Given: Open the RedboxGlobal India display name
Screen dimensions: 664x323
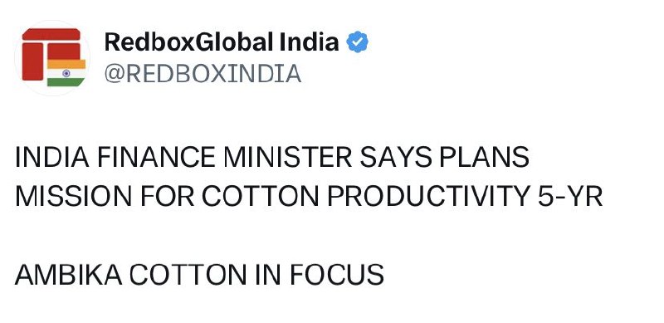Looking at the screenshot, I should (222, 42).
